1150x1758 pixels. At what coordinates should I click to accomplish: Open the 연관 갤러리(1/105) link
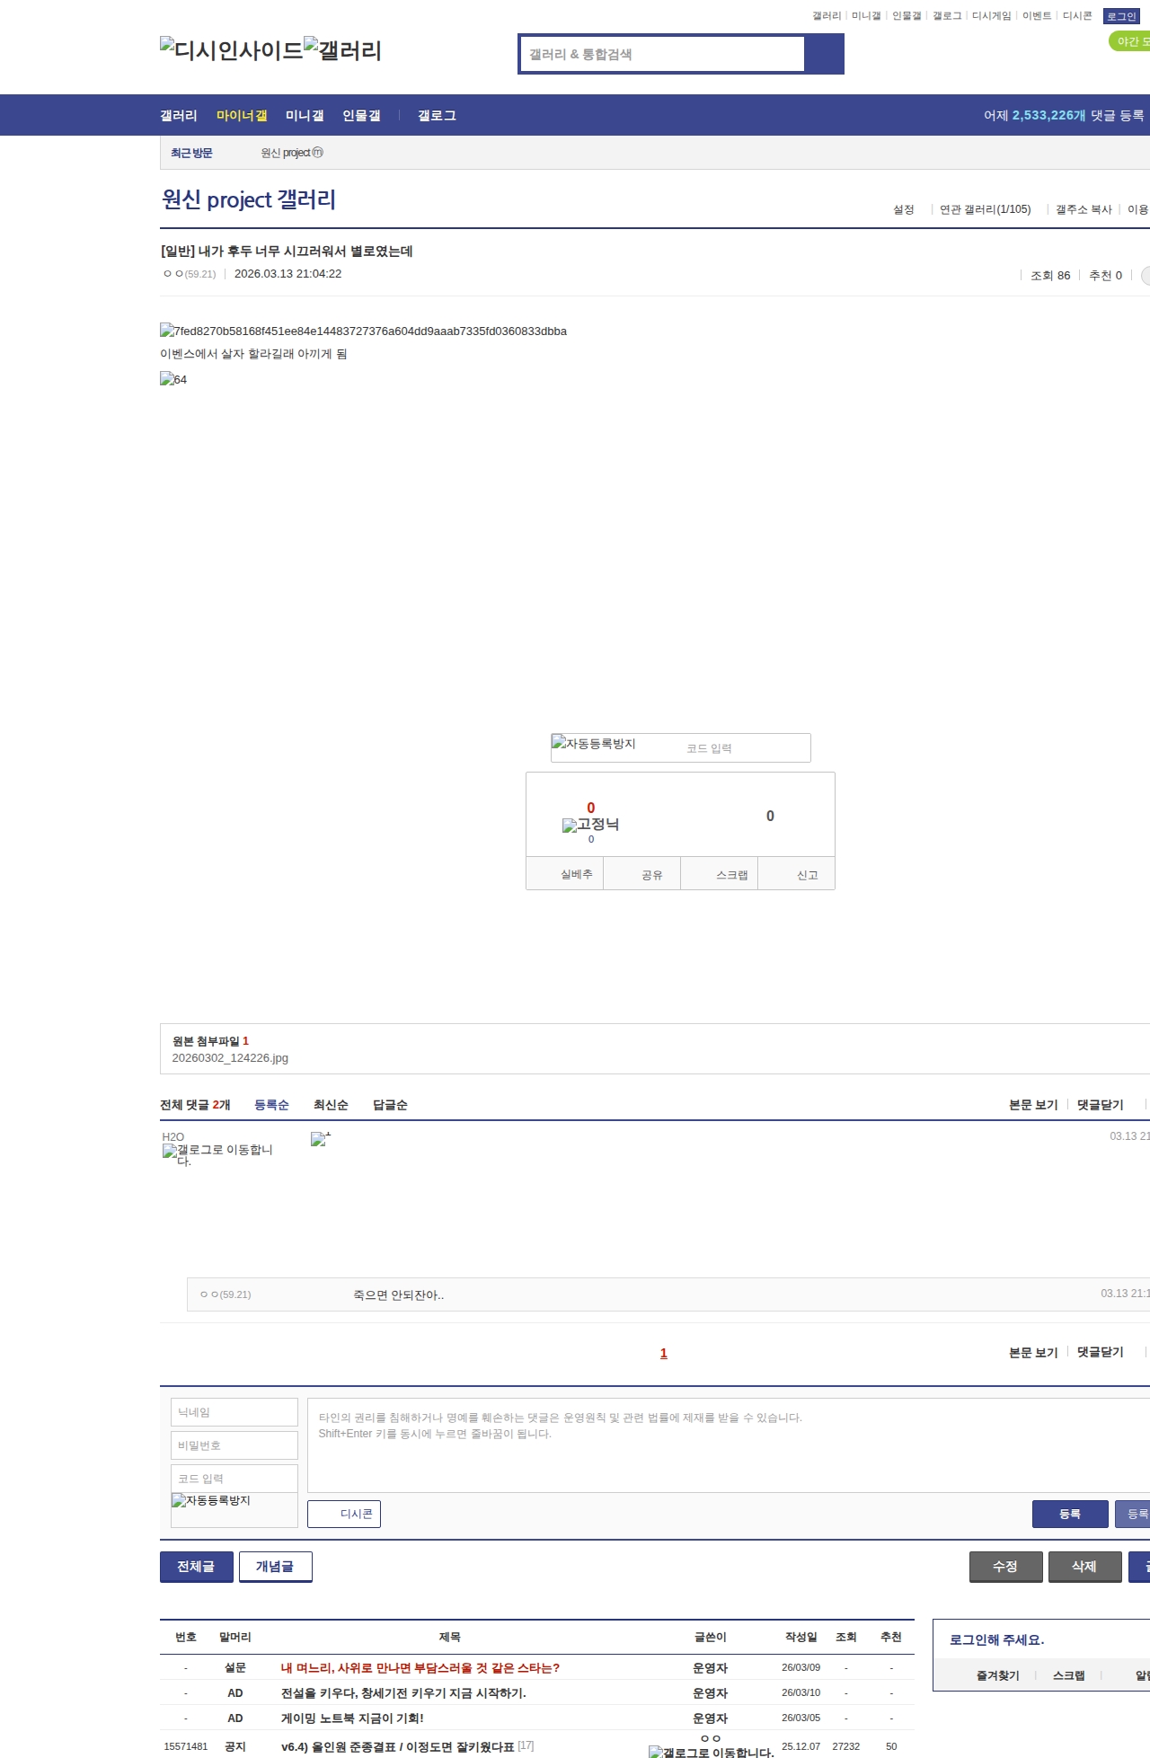pyautogui.click(x=985, y=209)
